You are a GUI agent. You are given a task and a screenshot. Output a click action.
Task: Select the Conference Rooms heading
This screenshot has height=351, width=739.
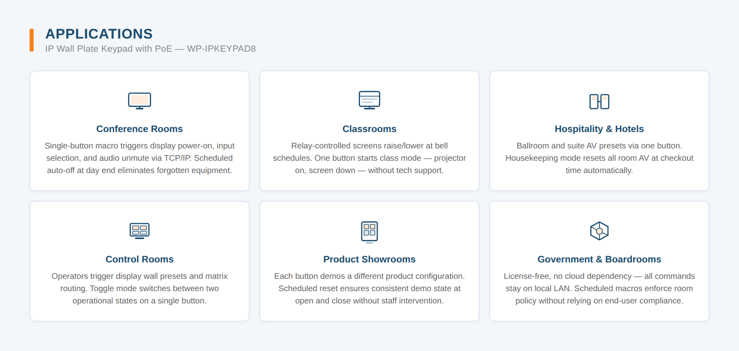(140, 129)
